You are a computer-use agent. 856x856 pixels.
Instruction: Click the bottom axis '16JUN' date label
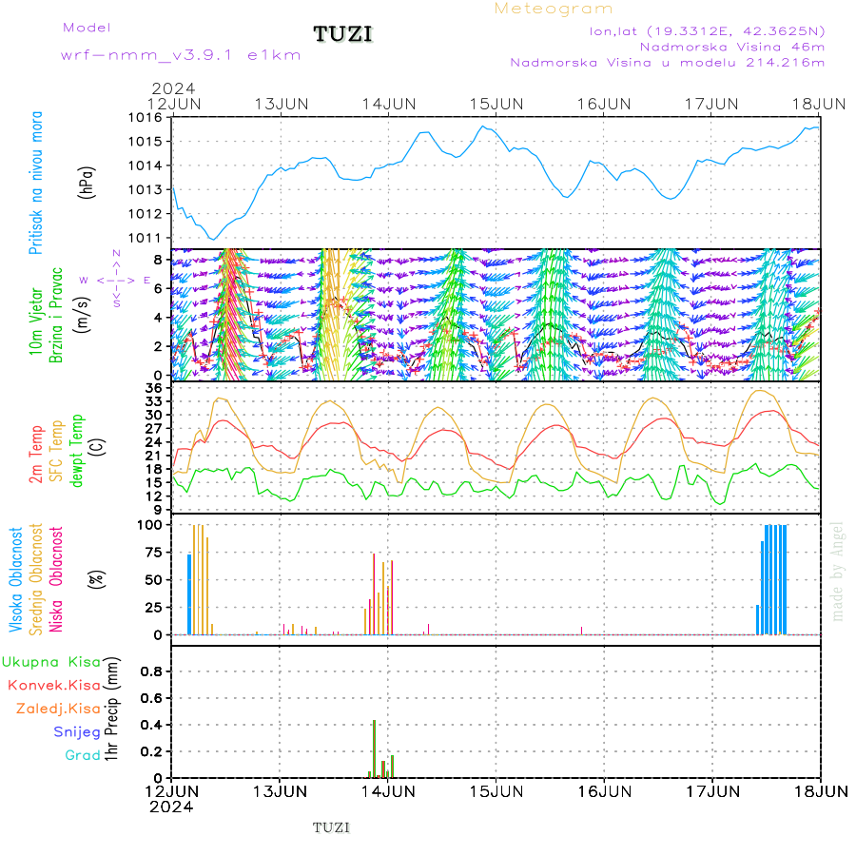(605, 791)
